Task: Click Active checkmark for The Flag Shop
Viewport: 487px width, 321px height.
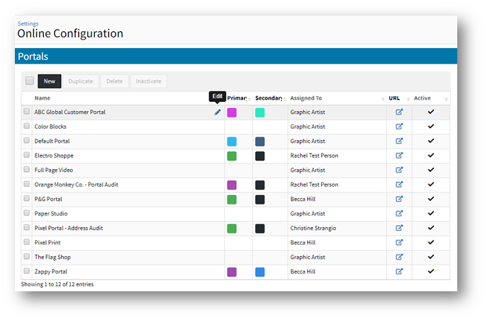Action: [x=431, y=257]
